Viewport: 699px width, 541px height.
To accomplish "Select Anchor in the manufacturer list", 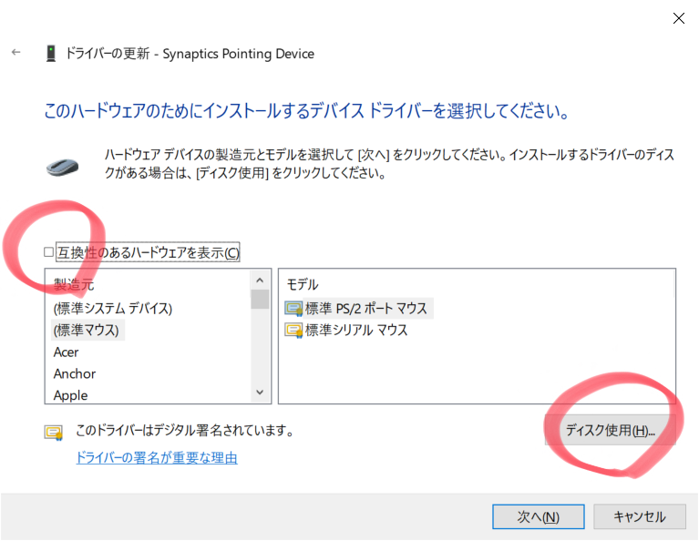I will [75, 373].
